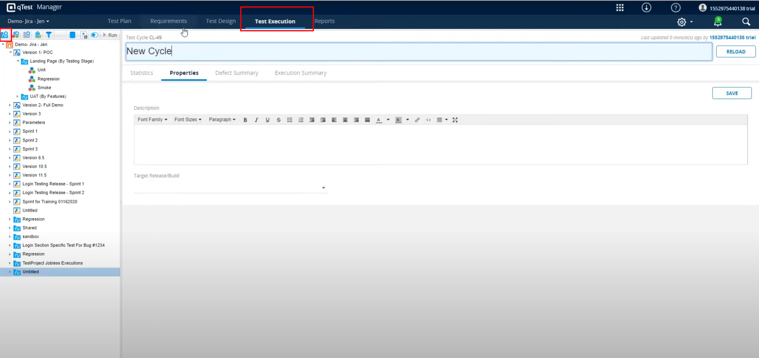This screenshot has height=358, width=759.
Task: Click the search magnifier icon
Action: pyautogui.click(x=746, y=22)
